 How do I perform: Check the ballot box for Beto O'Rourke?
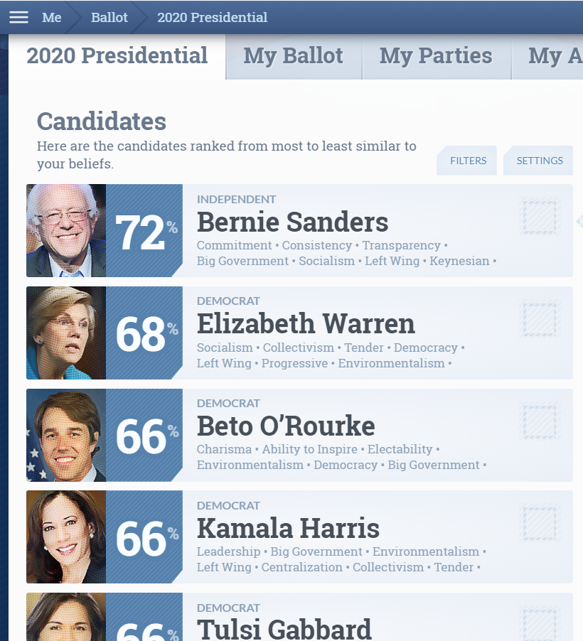540,421
